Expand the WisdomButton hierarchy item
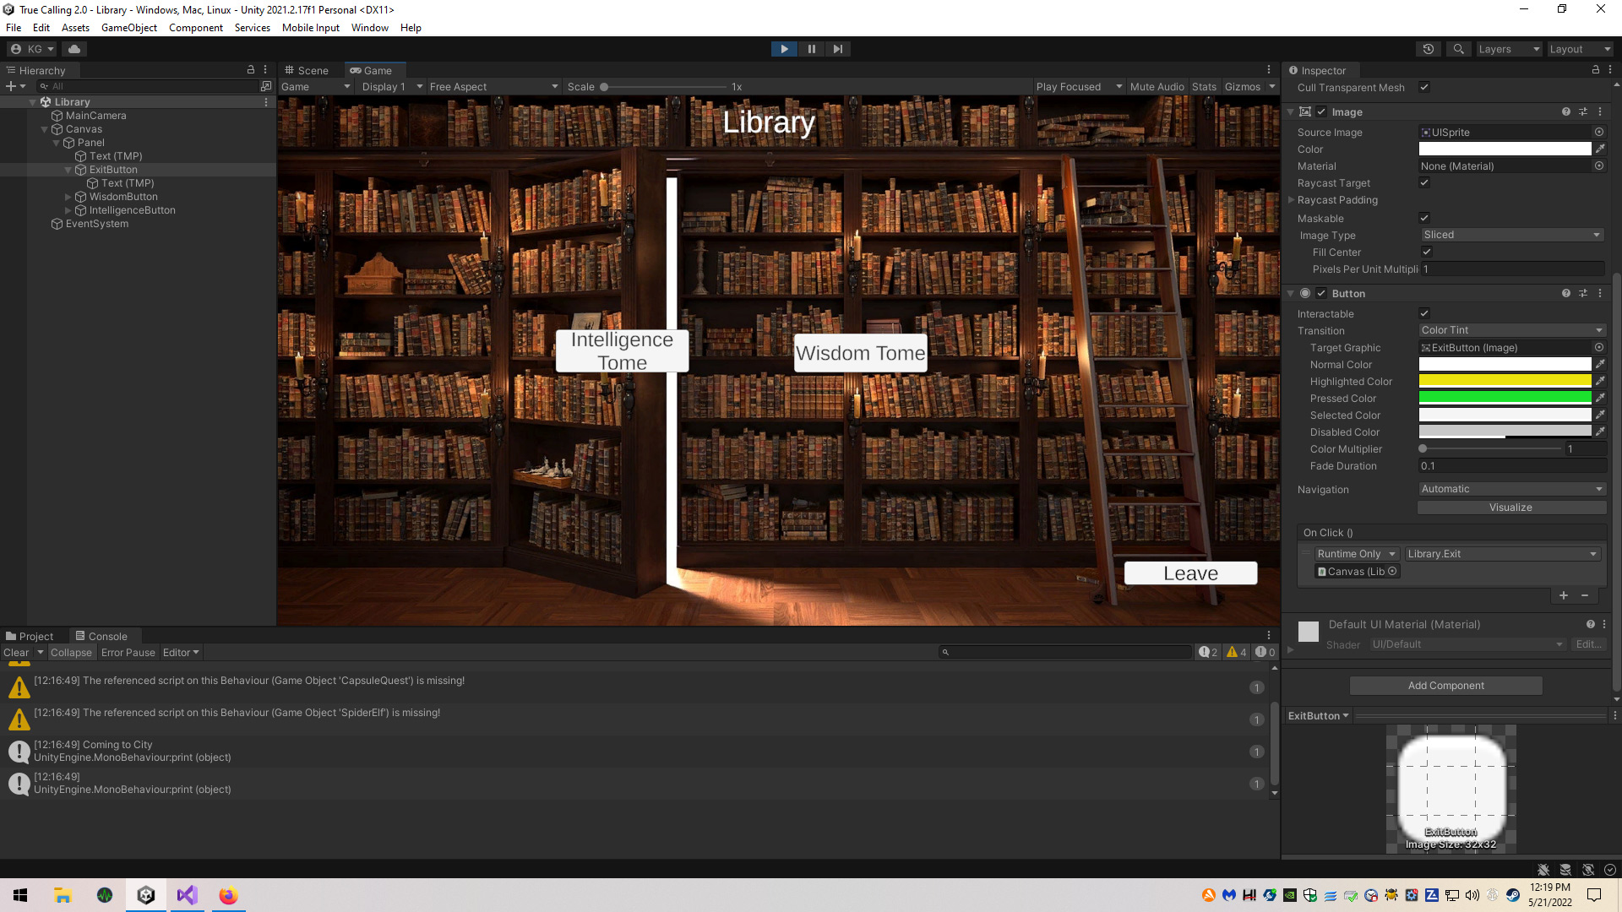Viewport: 1622px width, 912px height. (x=68, y=197)
